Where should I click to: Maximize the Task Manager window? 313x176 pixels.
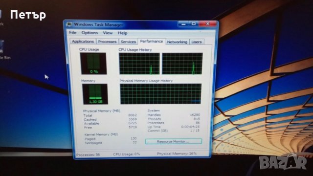[194, 24]
